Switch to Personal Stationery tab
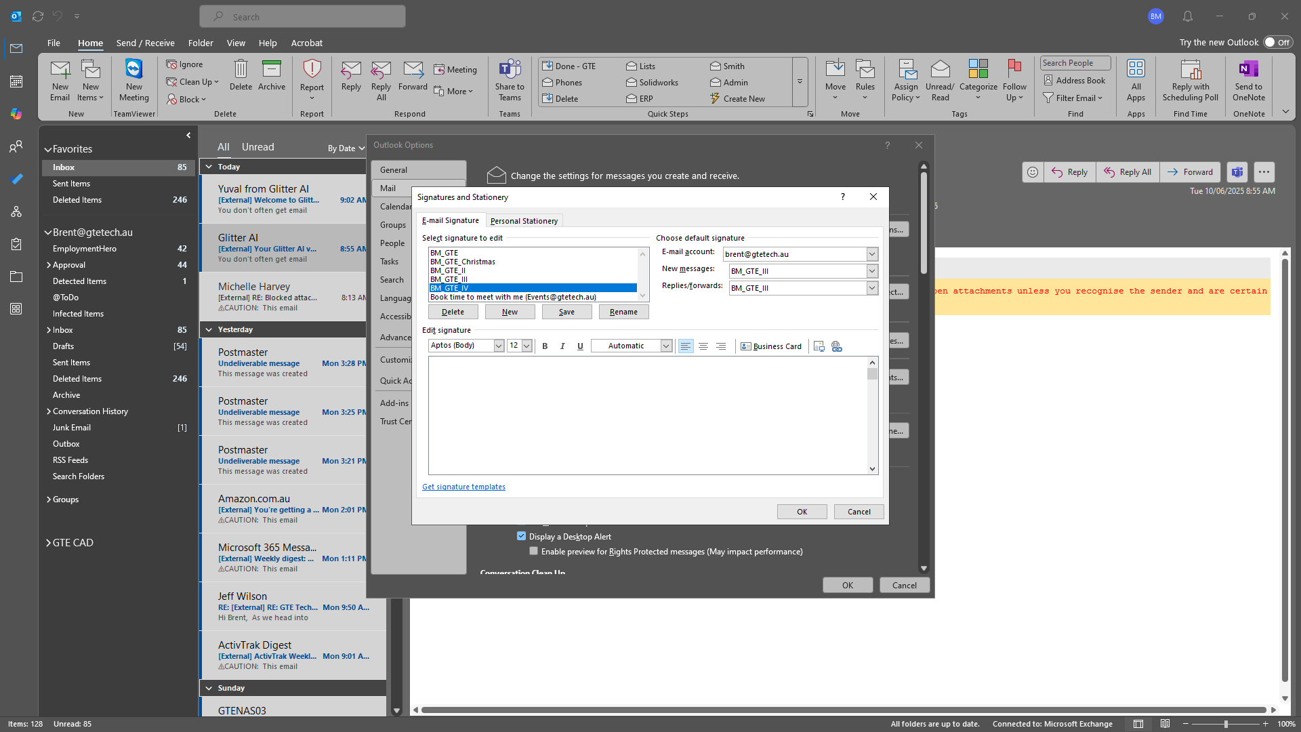This screenshot has height=732, width=1301. pyautogui.click(x=524, y=221)
